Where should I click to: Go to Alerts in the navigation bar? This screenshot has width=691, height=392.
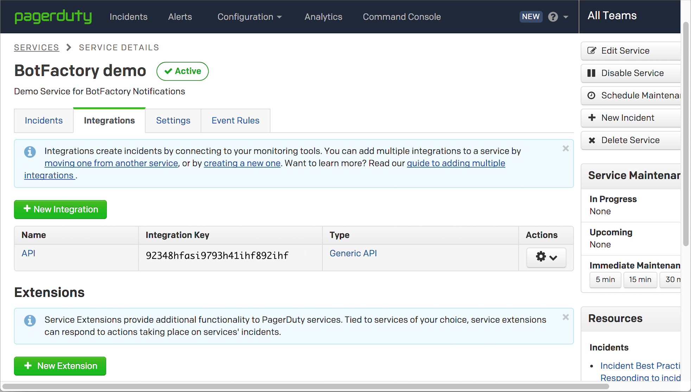coord(180,17)
